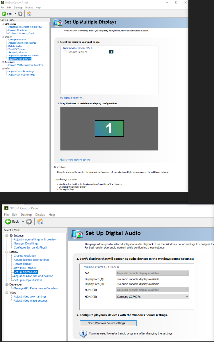This screenshot has width=214, height=342.
Task: Open Edit menu in top window
Action: pos(9,8)
